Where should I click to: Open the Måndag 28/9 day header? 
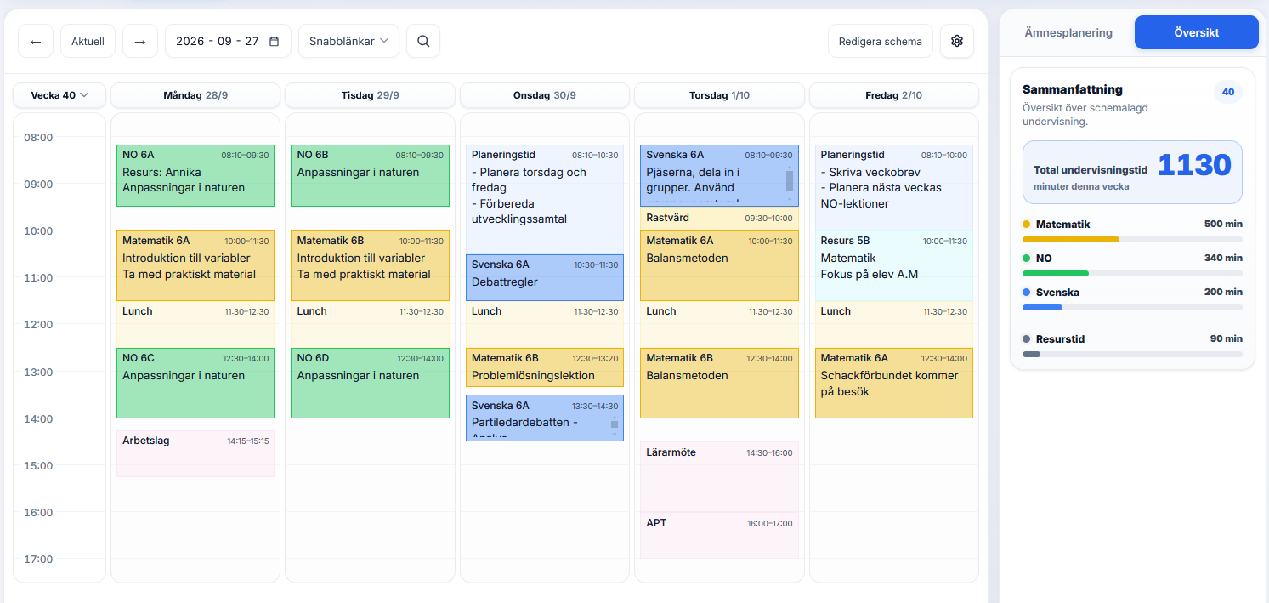tap(195, 95)
